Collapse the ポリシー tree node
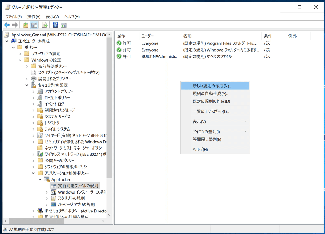Image resolution: width=325 pixels, height=234 pixels. pos(14,47)
